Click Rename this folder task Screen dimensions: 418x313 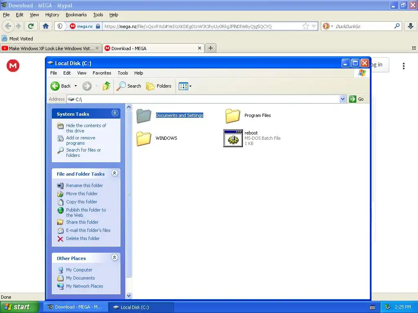(x=84, y=185)
